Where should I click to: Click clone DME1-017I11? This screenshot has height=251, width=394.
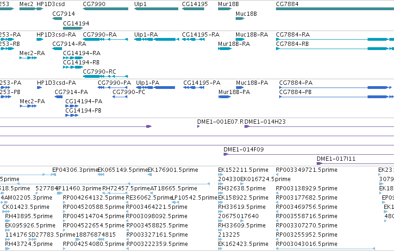tap(336, 159)
